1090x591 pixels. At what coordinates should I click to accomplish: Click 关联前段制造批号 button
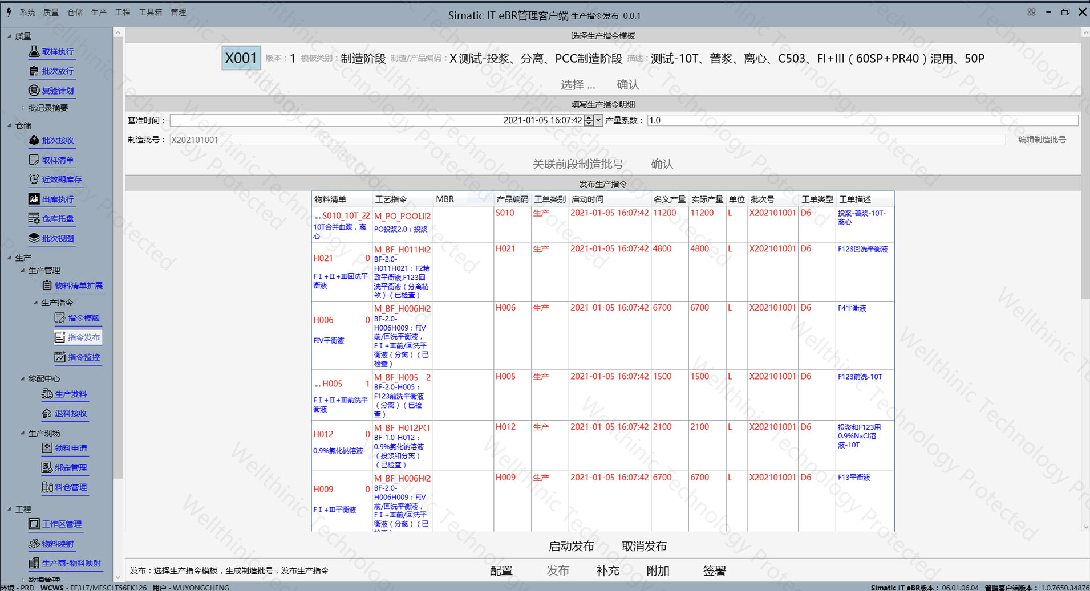click(578, 164)
